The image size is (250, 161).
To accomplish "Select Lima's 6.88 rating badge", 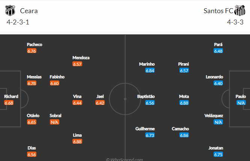I will click(x=77, y=141).
